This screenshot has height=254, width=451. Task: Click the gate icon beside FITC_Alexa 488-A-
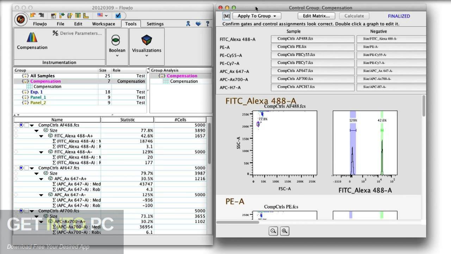51,152
